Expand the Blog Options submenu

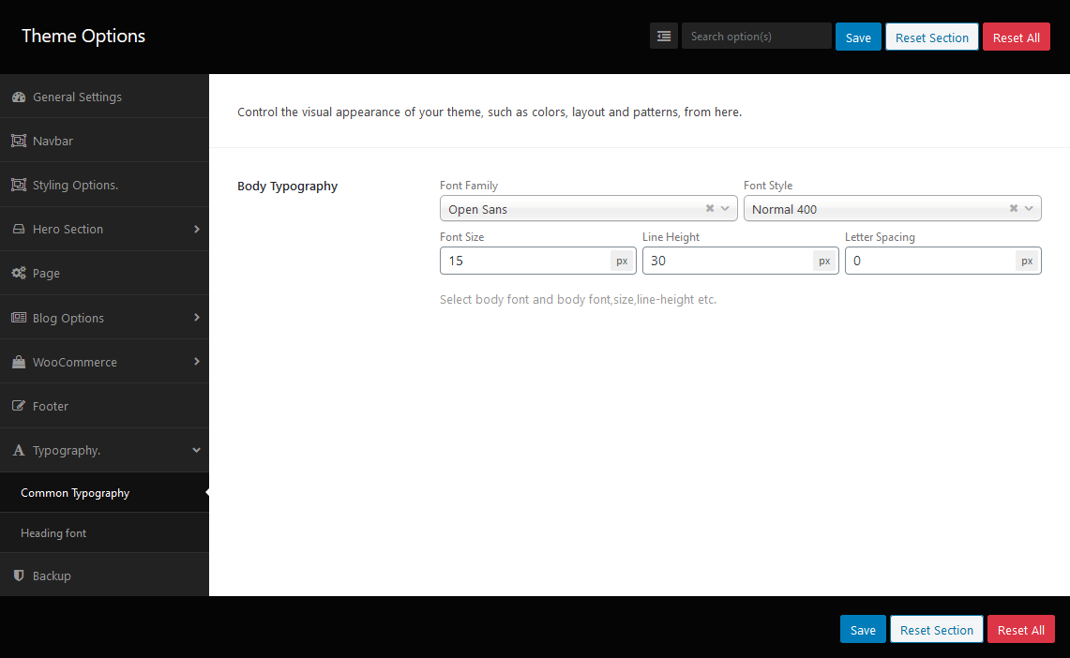pos(196,318)
